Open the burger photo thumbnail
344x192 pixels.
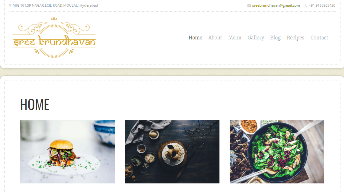click(x=67, y=152)
